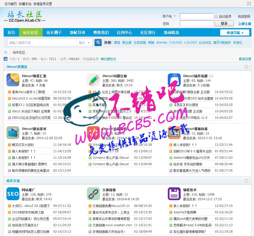Open the 帖子 search type dropdown
The image size is (254, 236).
coord(84,43)
